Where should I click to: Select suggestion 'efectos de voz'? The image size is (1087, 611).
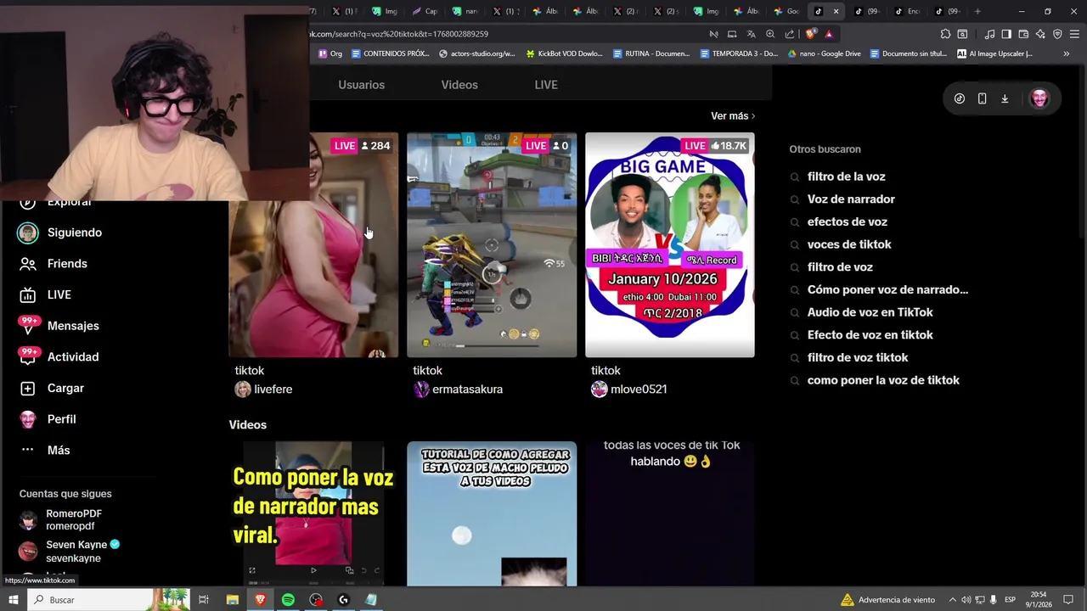coord(847,221)
